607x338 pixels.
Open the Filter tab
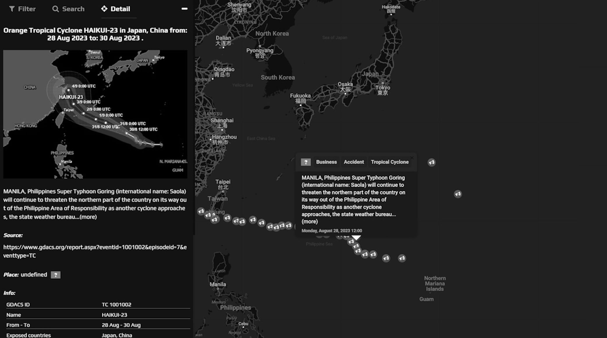pyautogui.click(x=22, y=9)
